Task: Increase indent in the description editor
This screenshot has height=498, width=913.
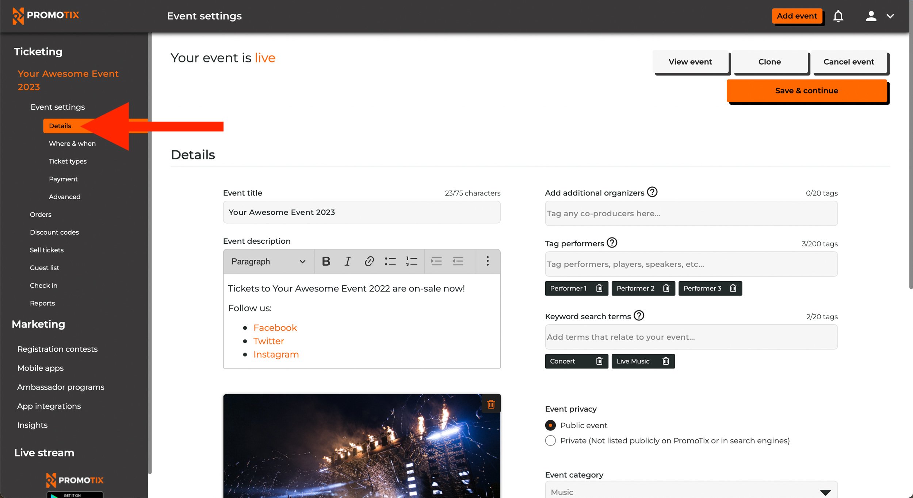Action: tap(436, 261)
